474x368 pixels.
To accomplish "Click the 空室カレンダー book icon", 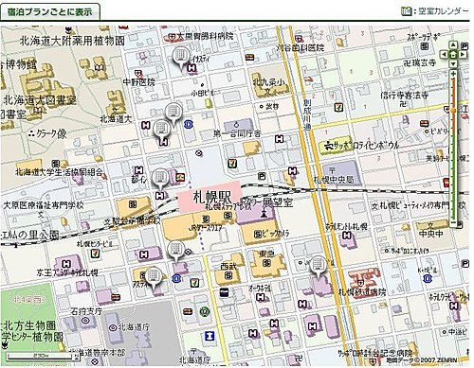I will coord(406,11).
